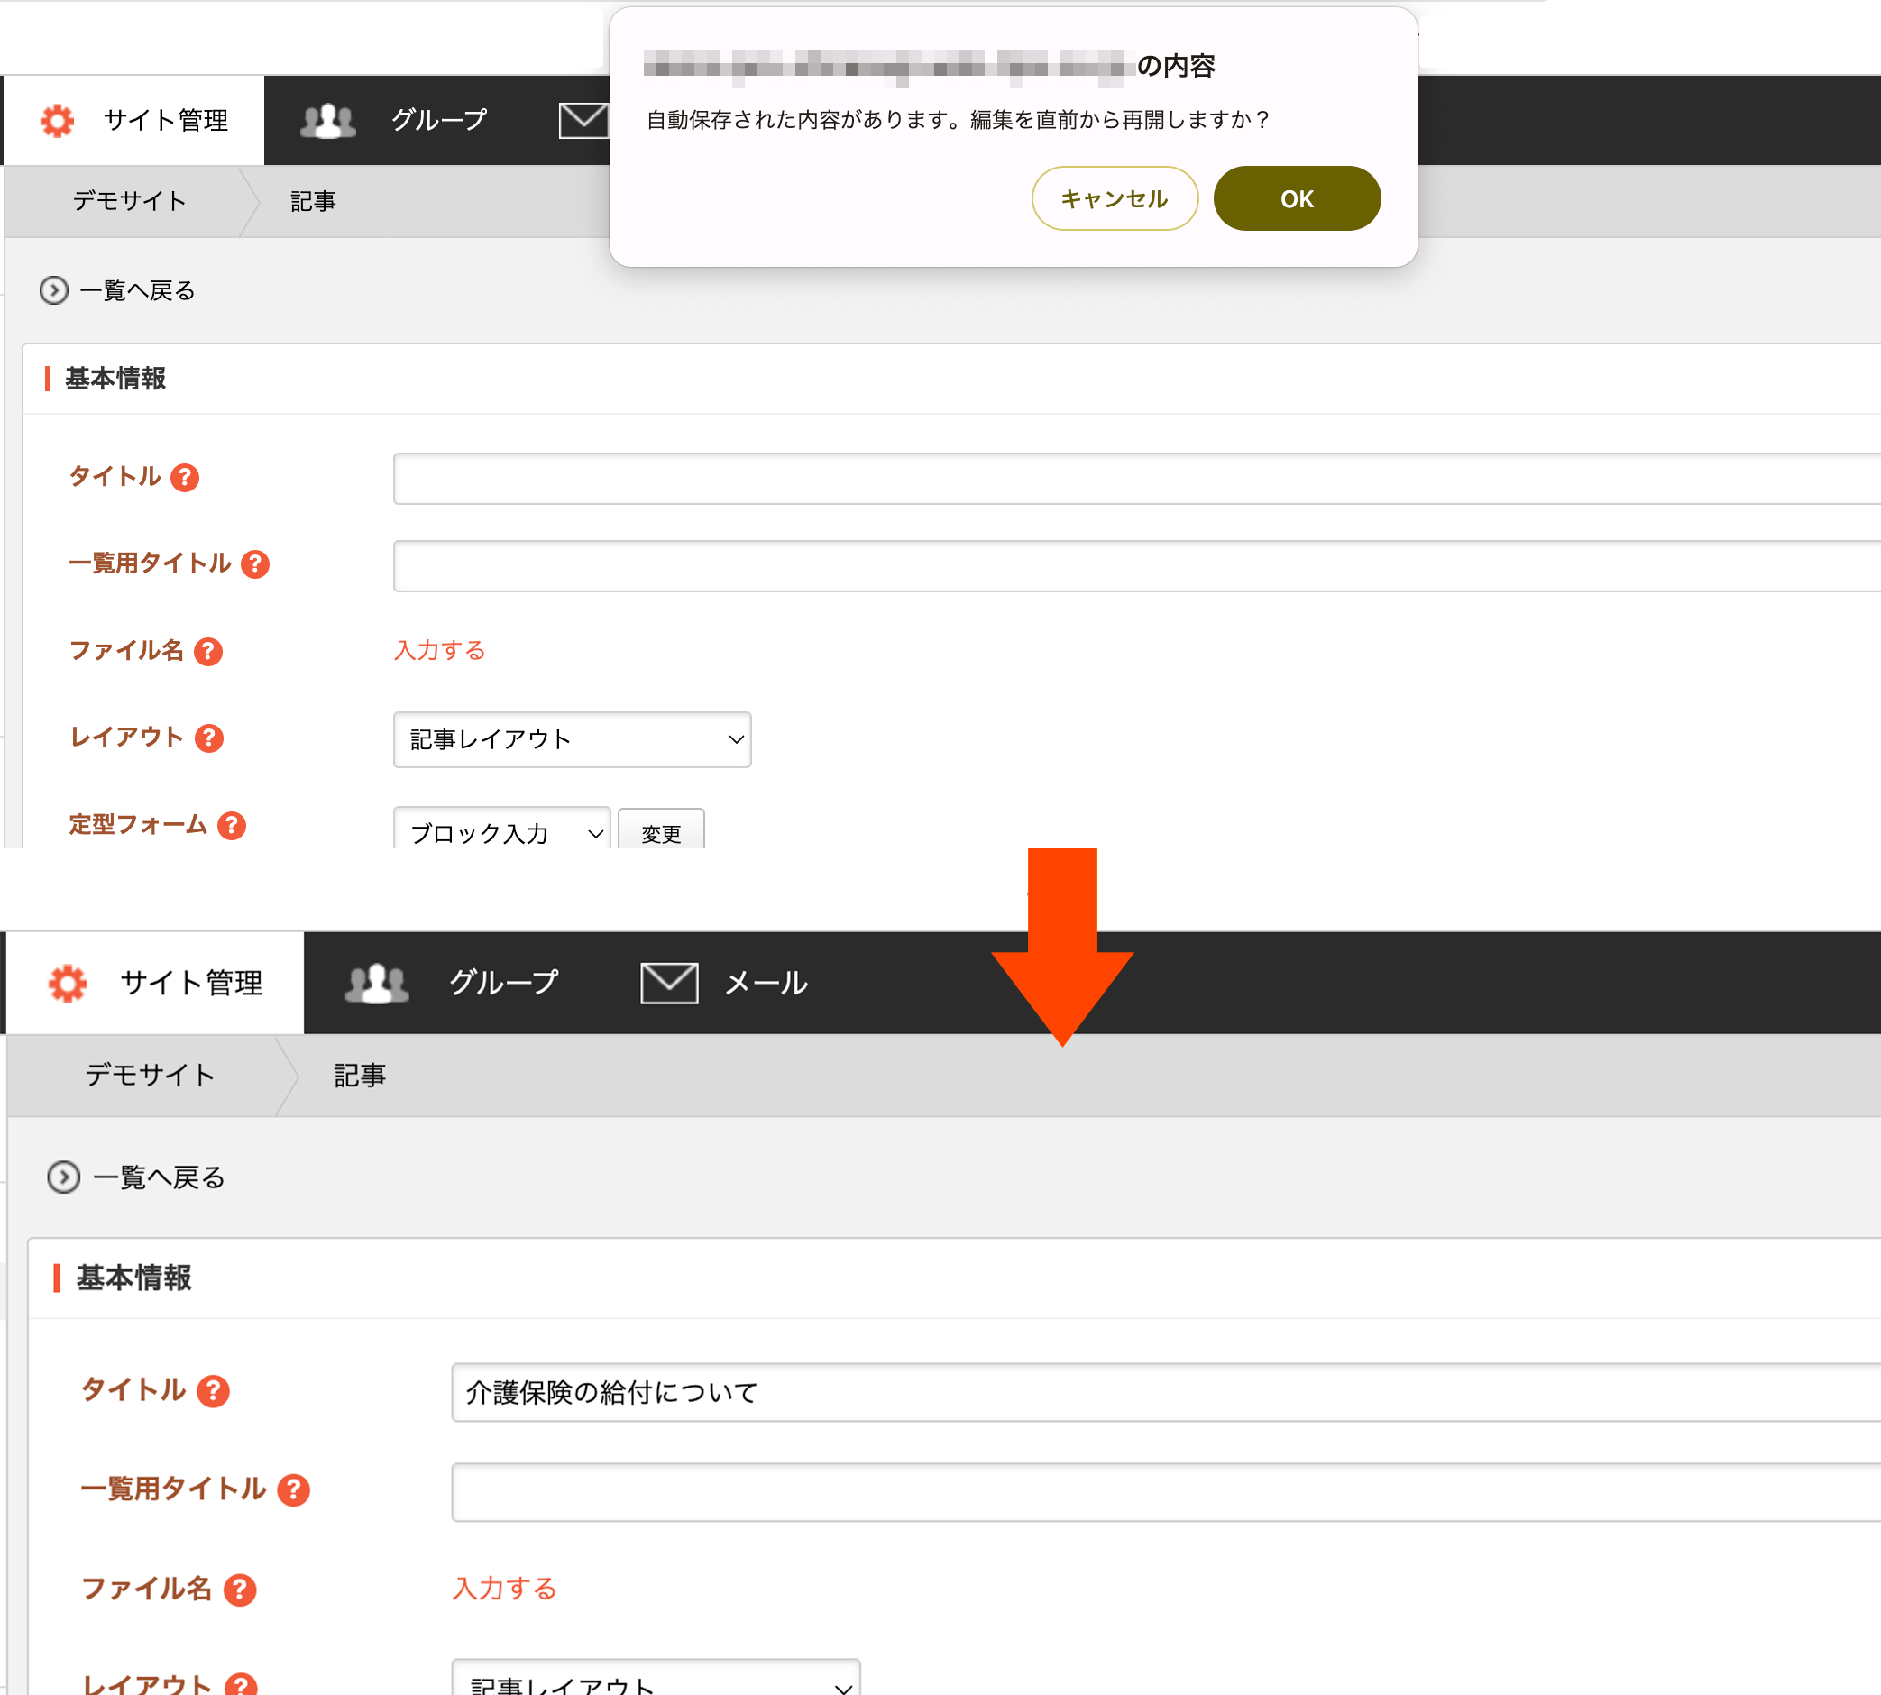Click the gear icon in upper サイト管理 tab

(58, 121)
